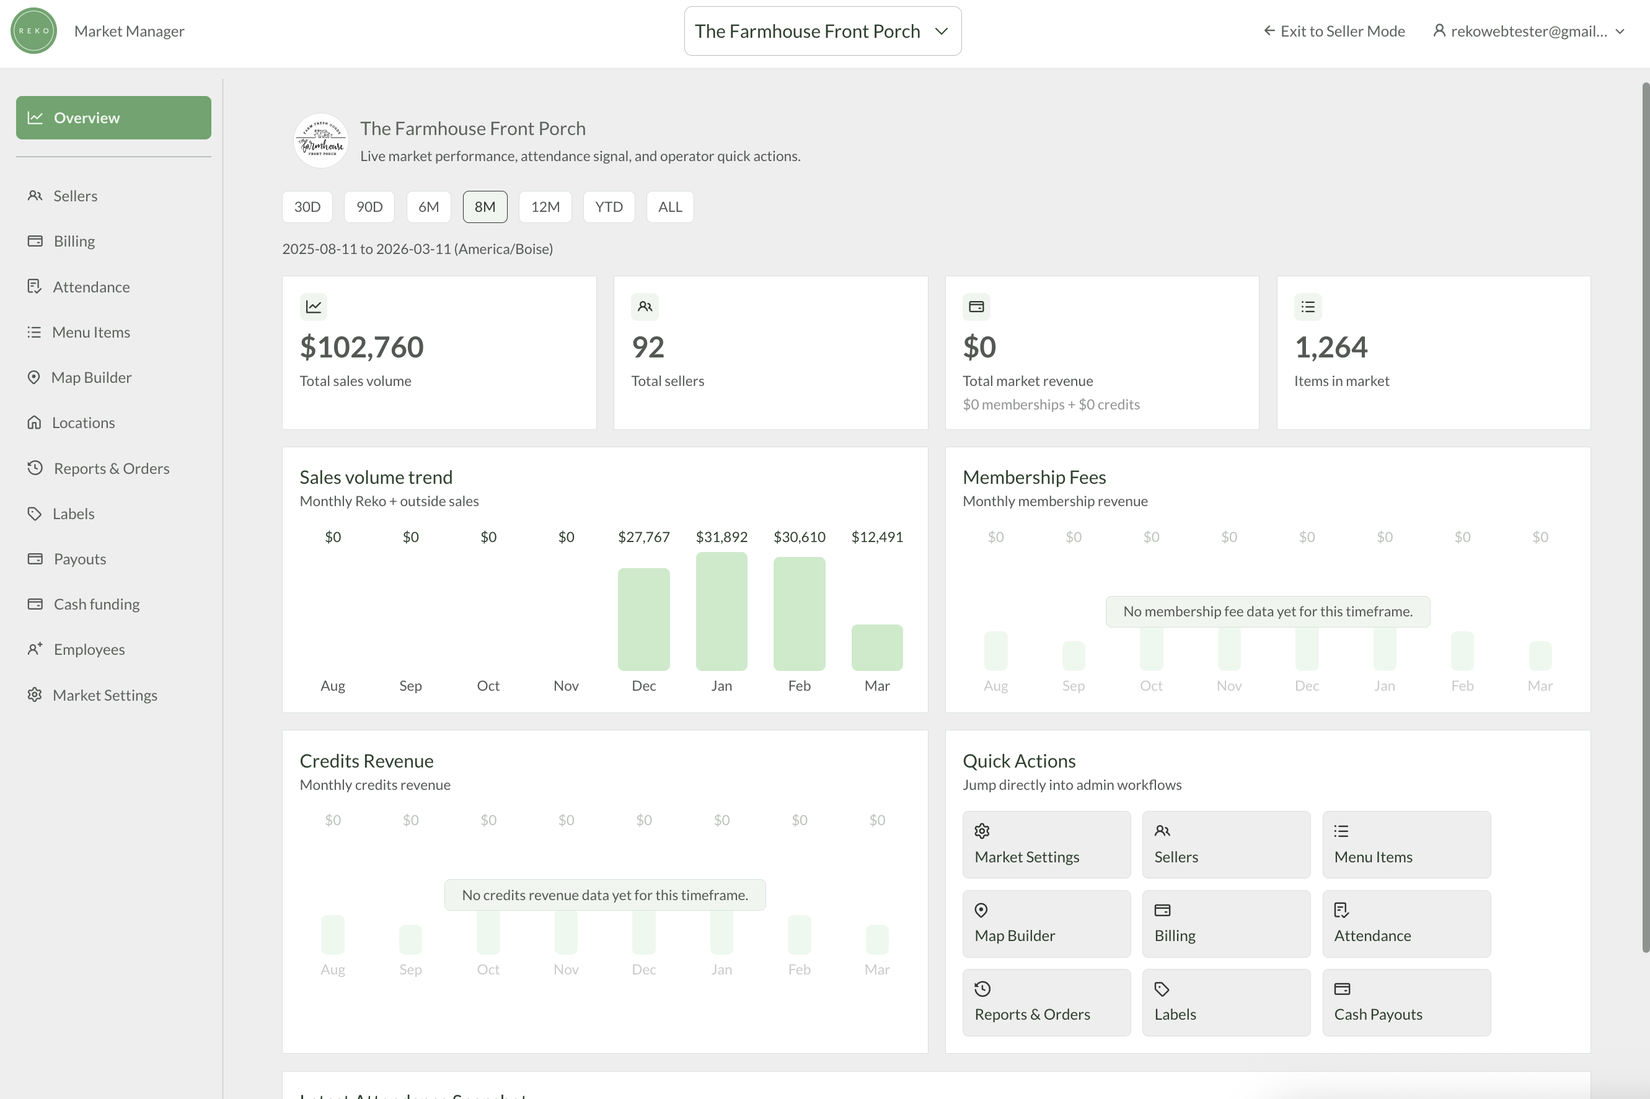The height and width of the screenshot is (1099, 1650).
Task: Open Menu Items in the sidebar
Action: click(113, 331)
